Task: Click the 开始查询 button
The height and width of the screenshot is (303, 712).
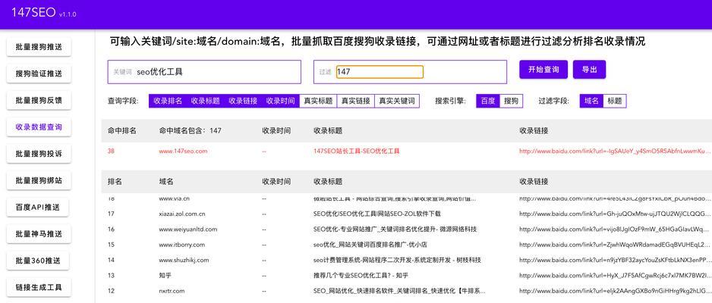Action: (x=543, y=70)
